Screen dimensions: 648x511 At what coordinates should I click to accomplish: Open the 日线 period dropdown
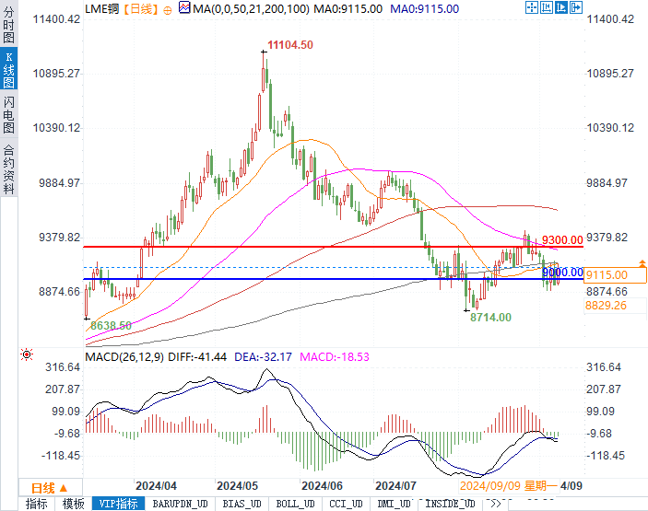point(50,488)
